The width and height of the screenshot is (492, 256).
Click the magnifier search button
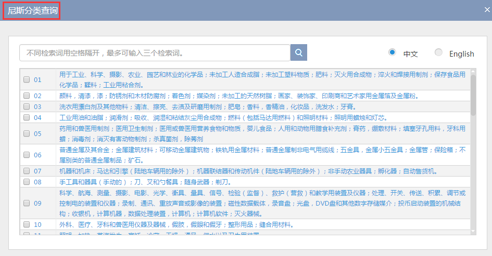click(x=299, y=52)
